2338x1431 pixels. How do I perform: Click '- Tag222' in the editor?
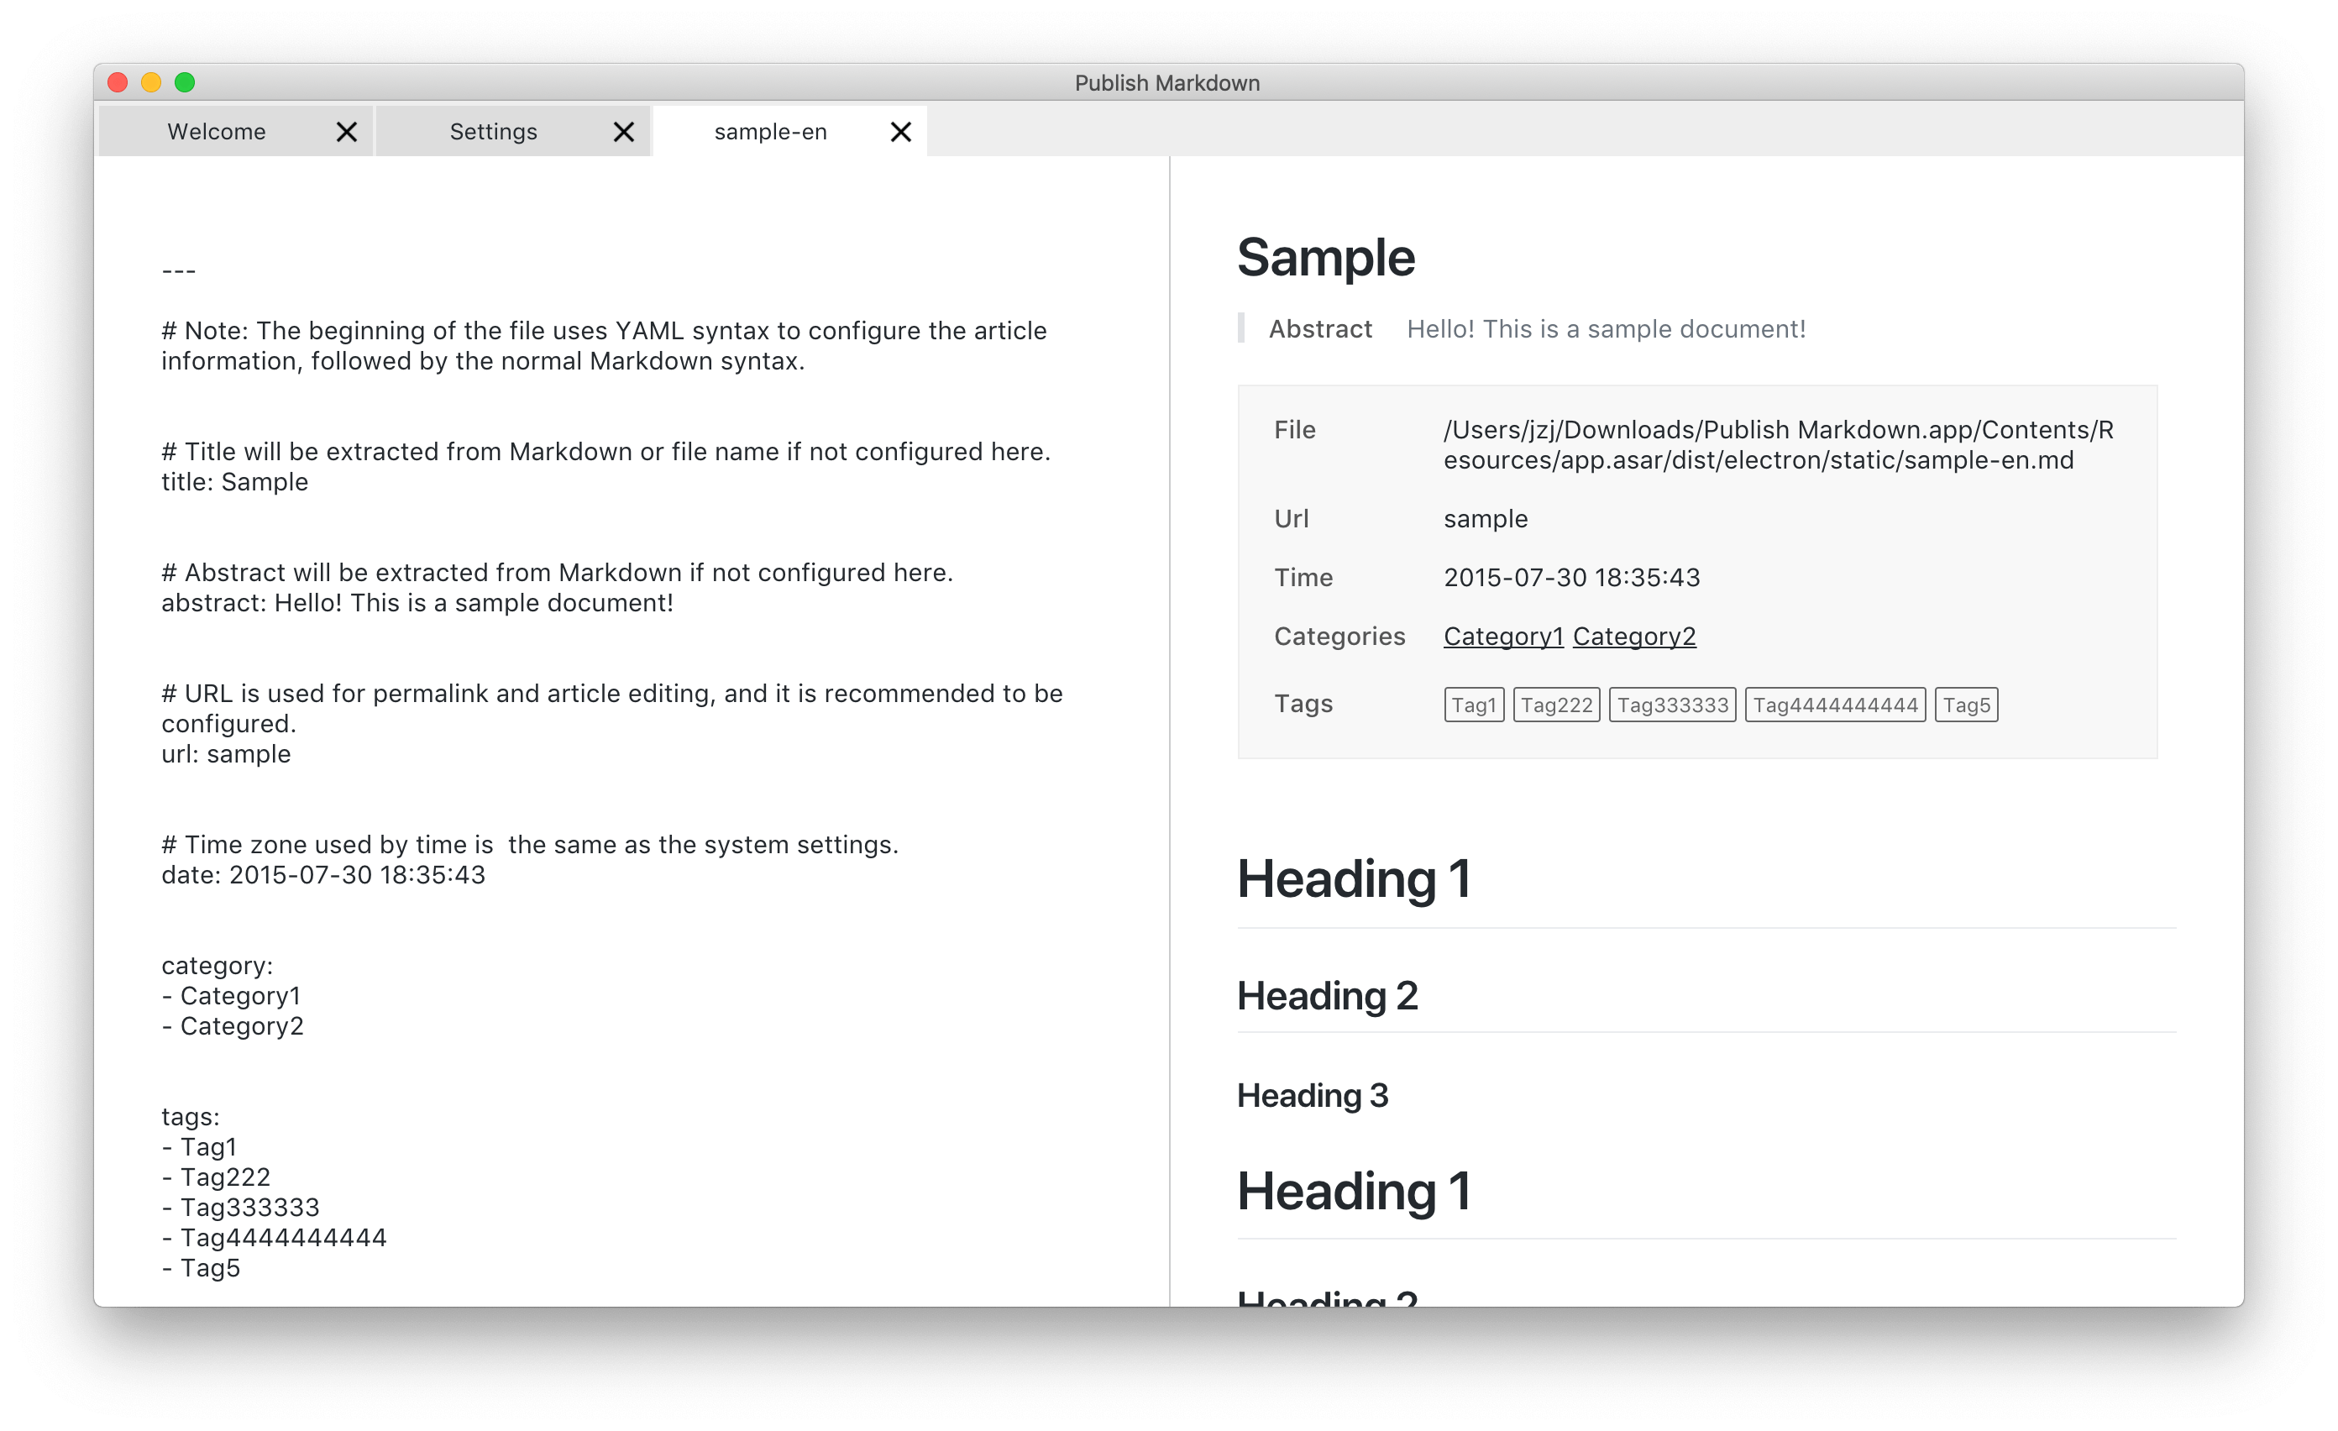[x=217, y=1177]
